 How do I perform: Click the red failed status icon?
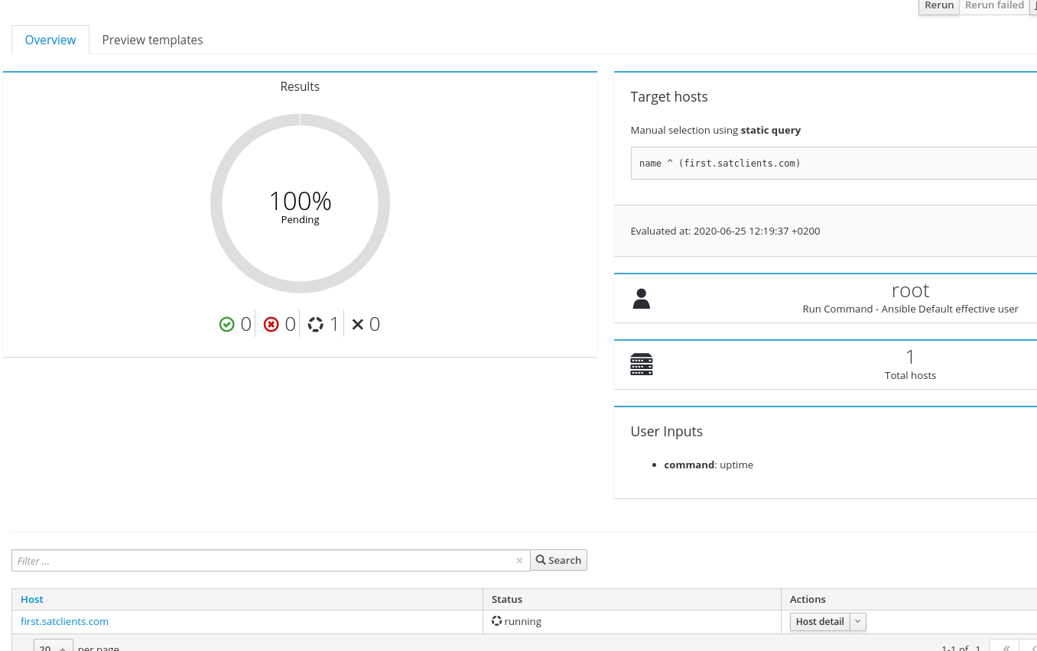coord(271,325)
